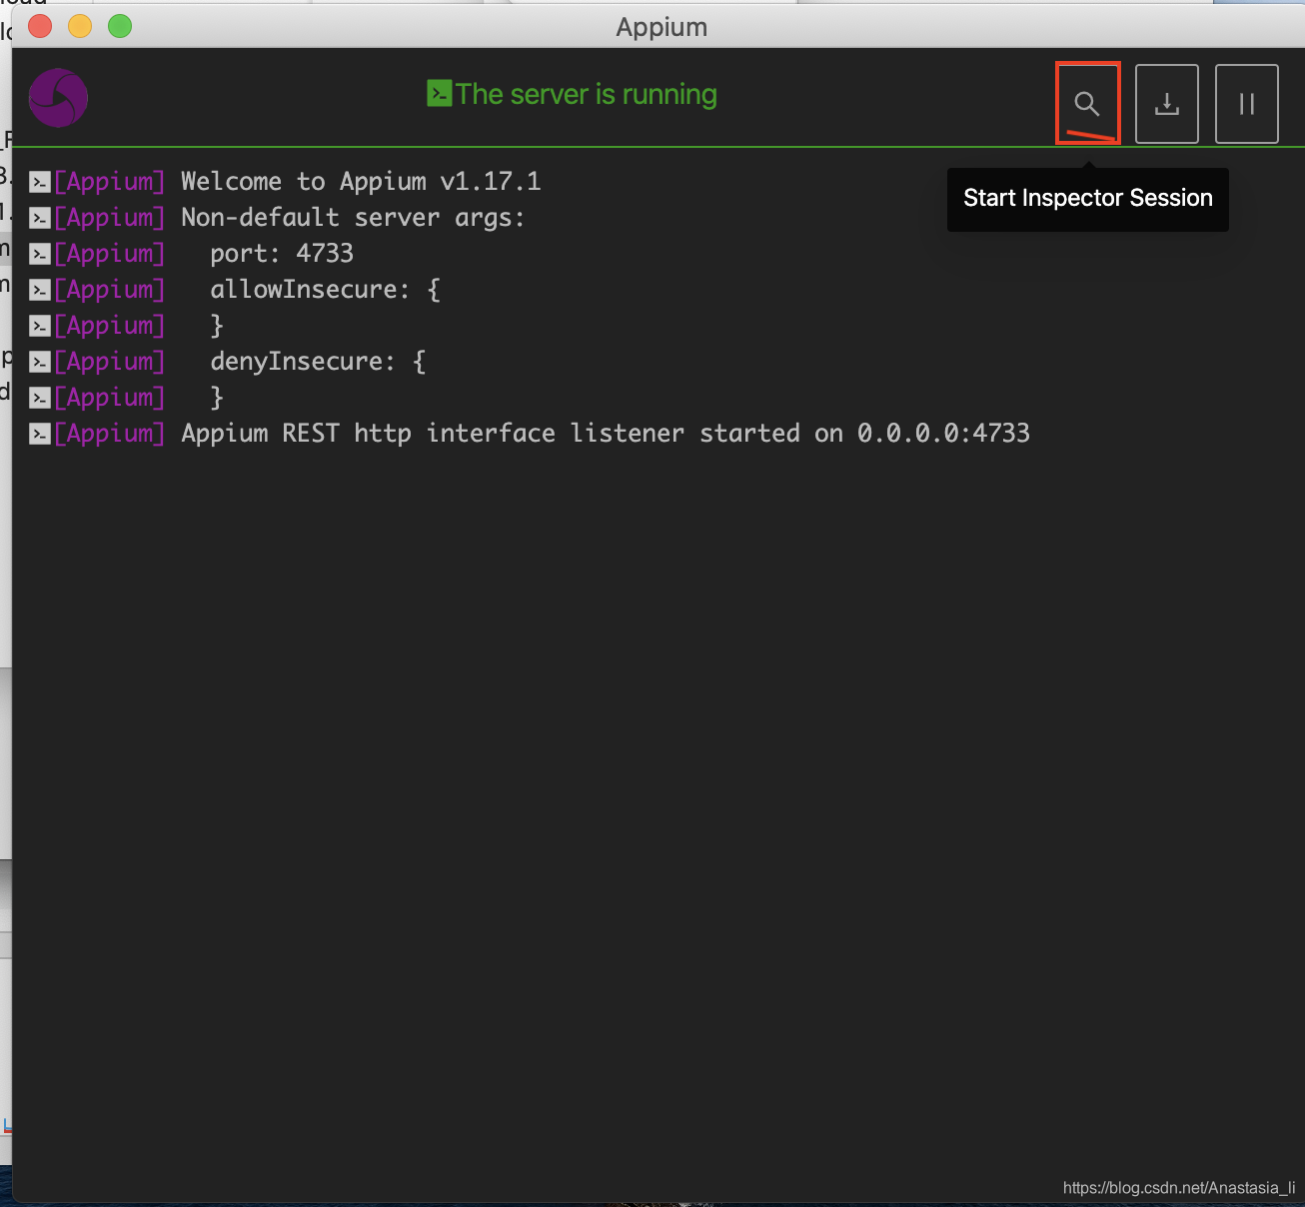Select 'Welcome to Appium v1.17.1' log text
This screenshot has height=1207, width=1305.
tap(361, 182)
